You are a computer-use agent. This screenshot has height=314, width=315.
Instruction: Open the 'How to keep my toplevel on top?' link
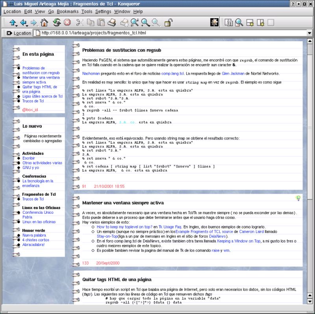(x=124, y=227)
